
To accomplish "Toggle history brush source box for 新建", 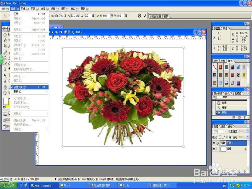I will (214, 103).
